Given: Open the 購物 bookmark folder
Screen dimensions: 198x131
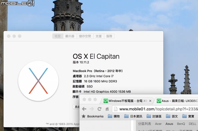Looking at the screenshot, I should 114,116.
